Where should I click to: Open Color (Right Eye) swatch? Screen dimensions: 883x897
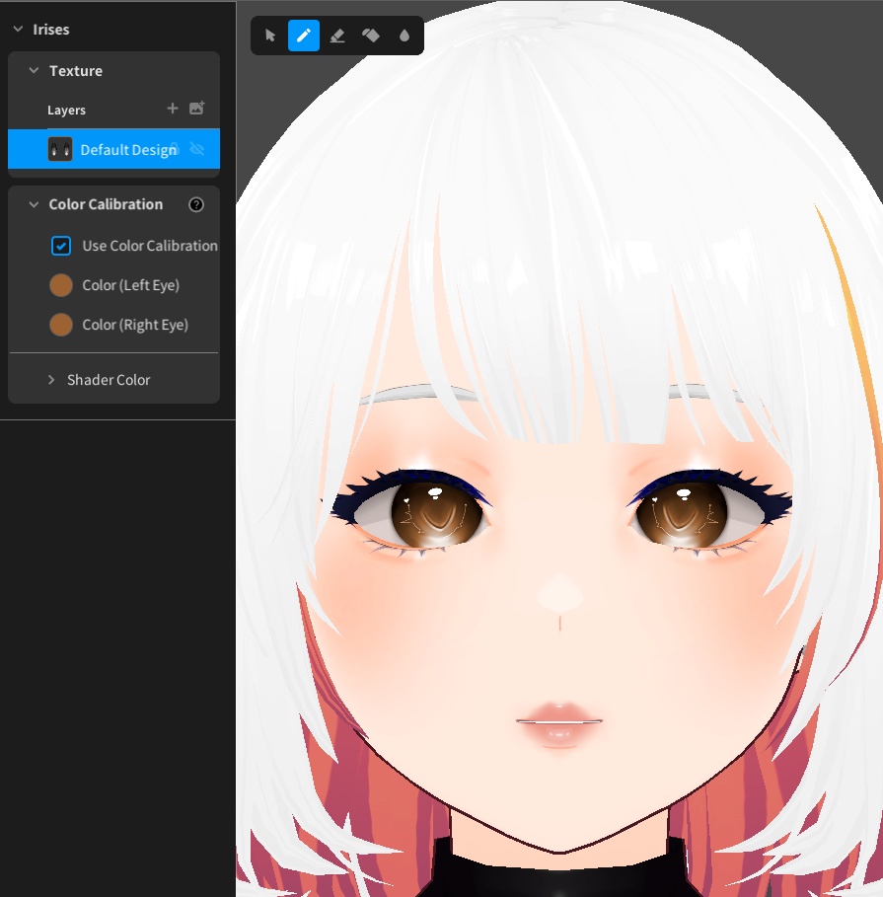click(61, 325)
